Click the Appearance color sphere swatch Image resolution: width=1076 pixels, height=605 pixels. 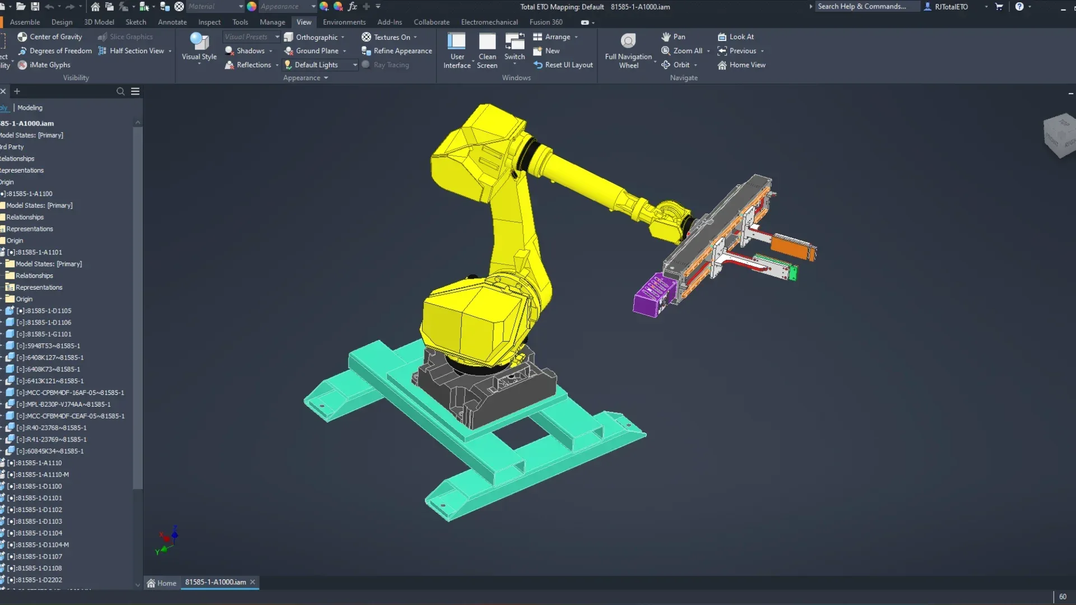[252, 7]
